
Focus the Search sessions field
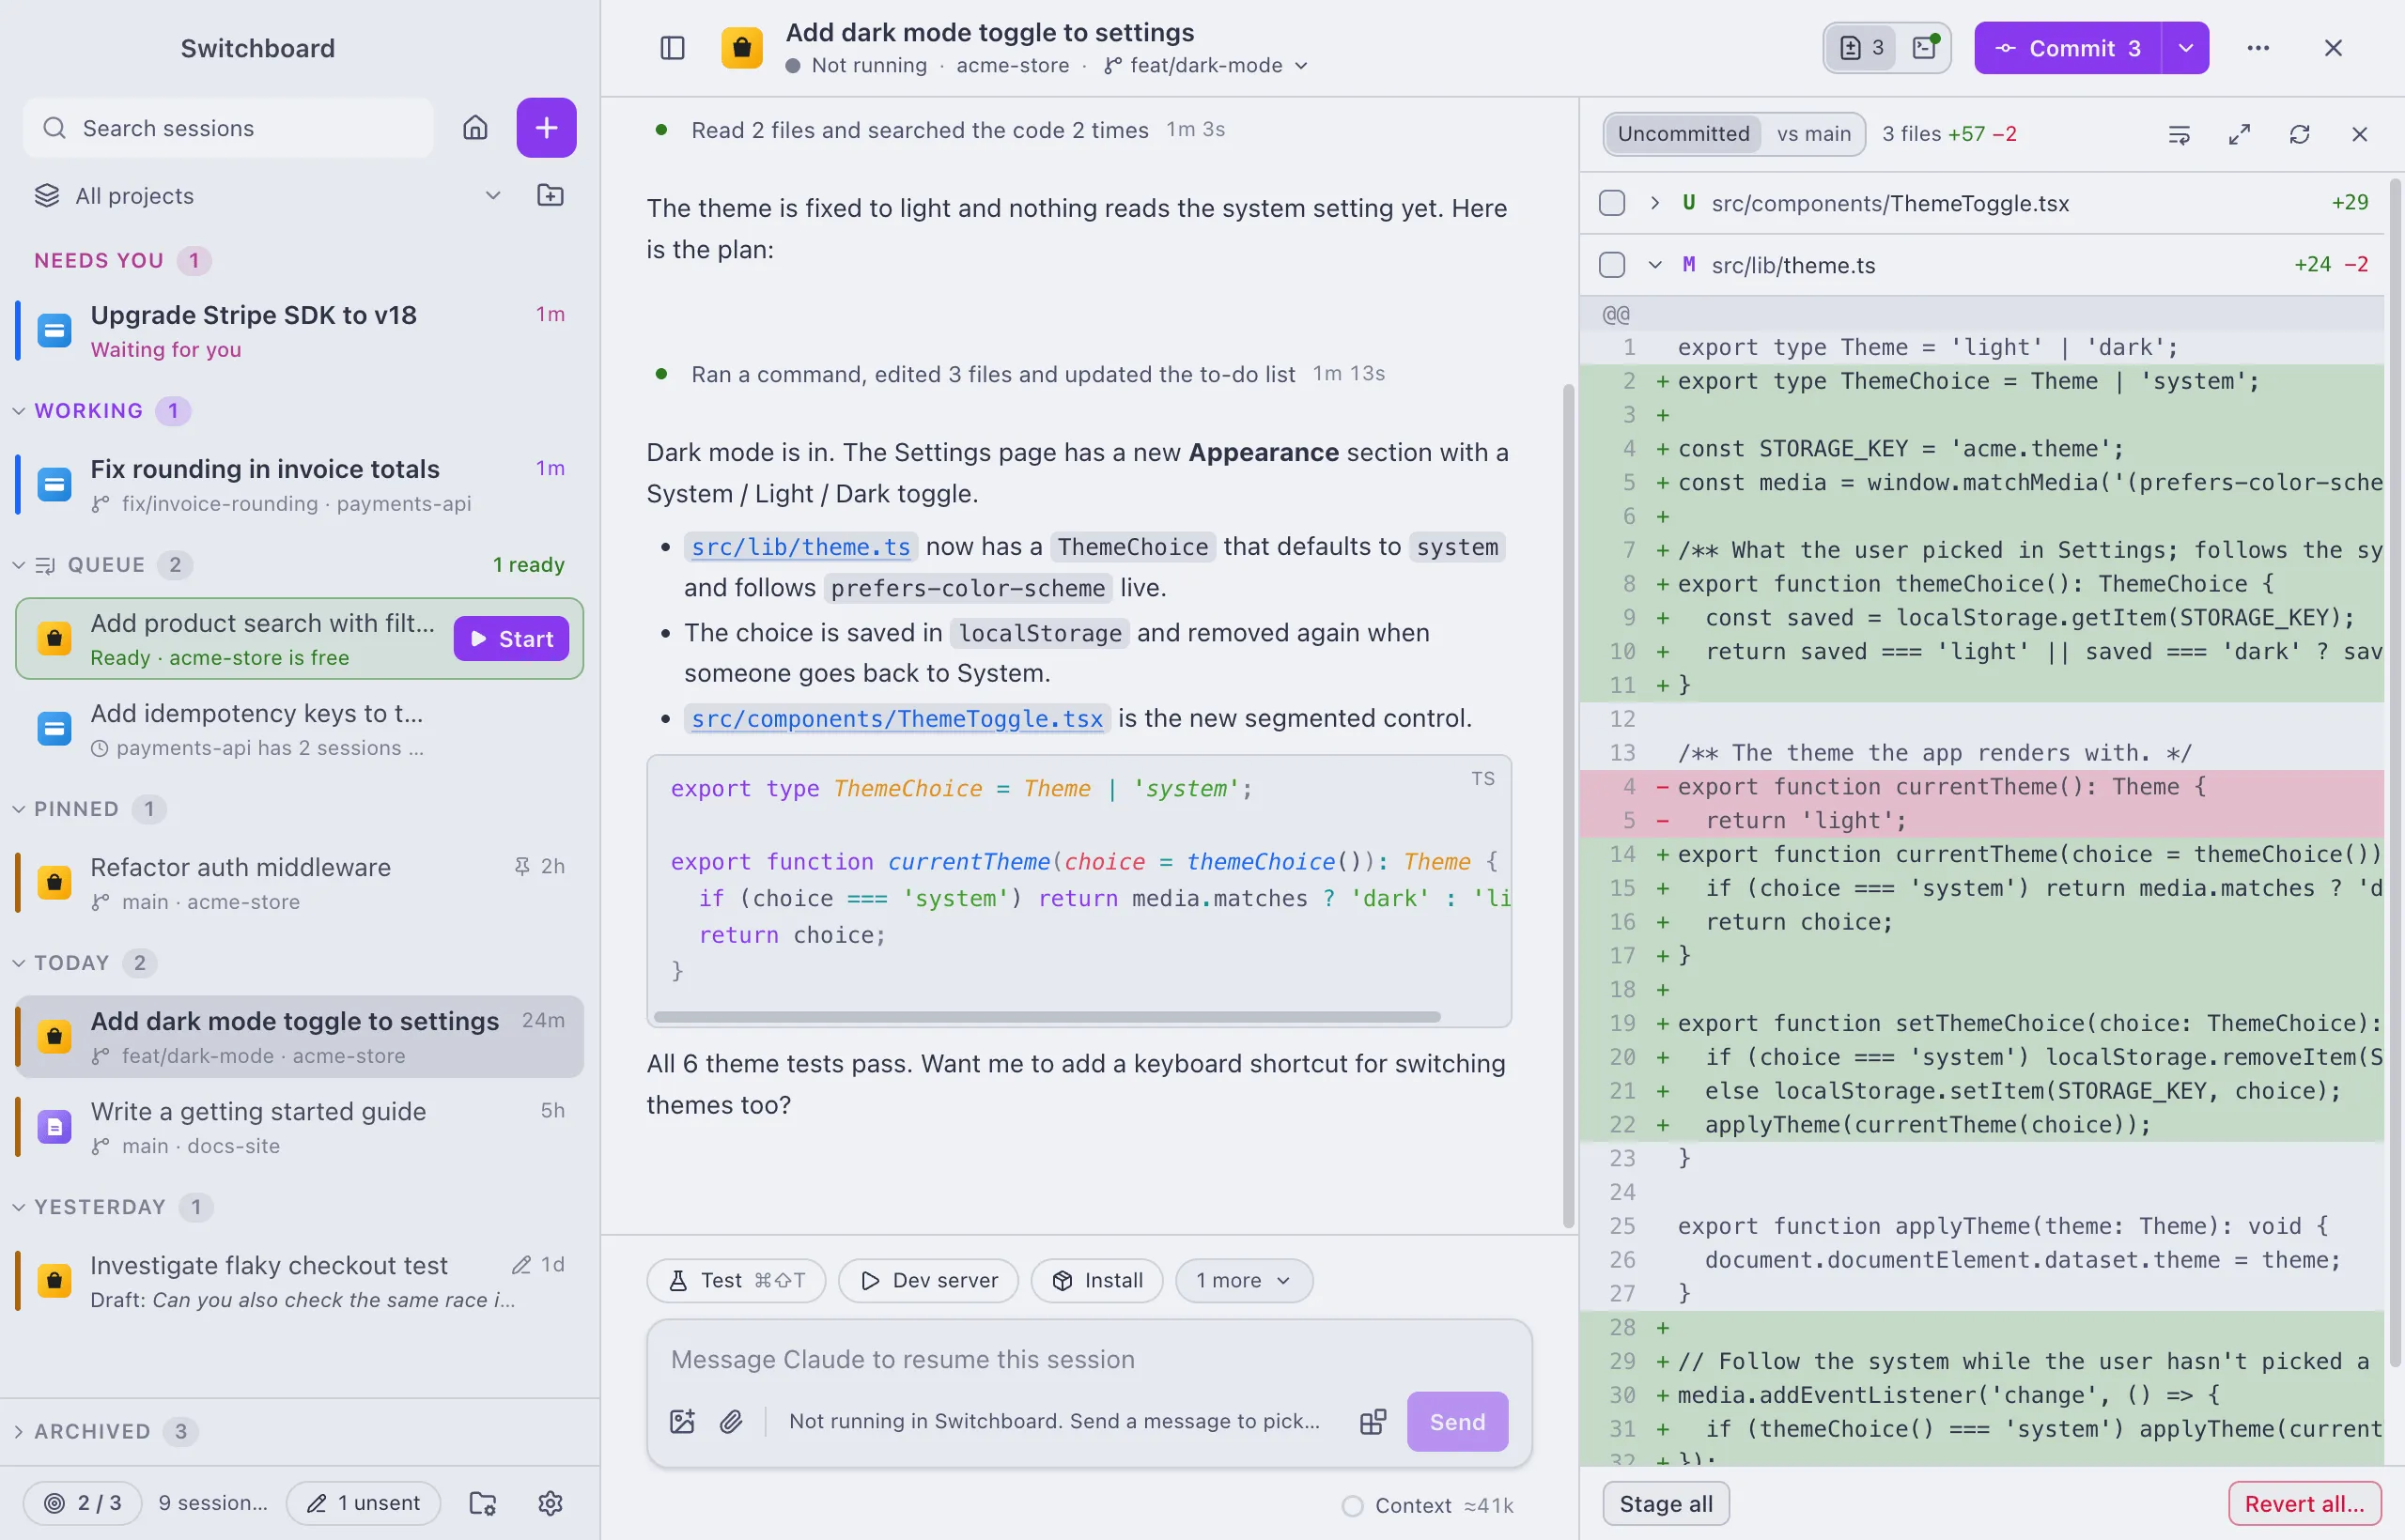[228, 128]
